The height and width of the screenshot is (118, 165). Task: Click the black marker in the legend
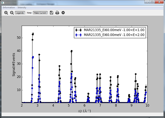[79, 30]
